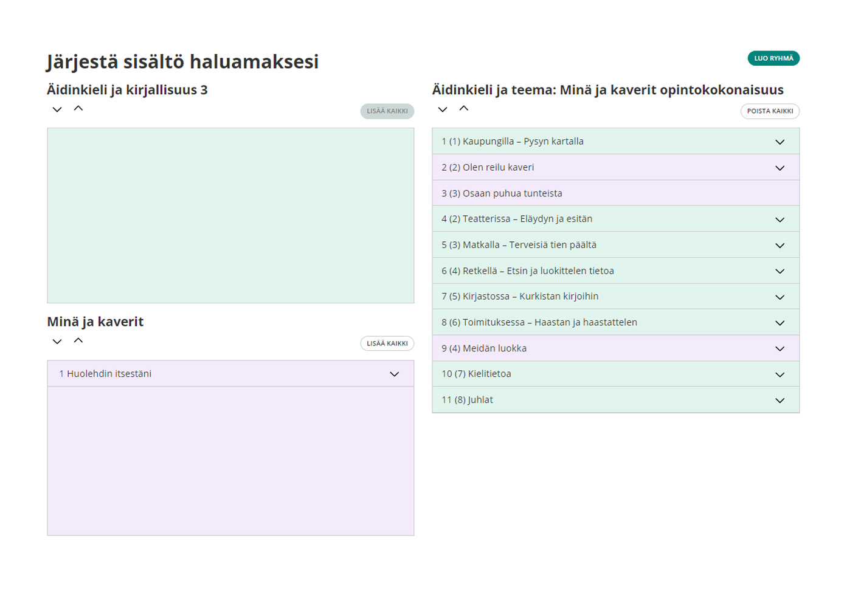Viewport: 847px width, 597px height.
Task: Collapse all items in opintokokonaisuus panel
Action: point(464,109)
